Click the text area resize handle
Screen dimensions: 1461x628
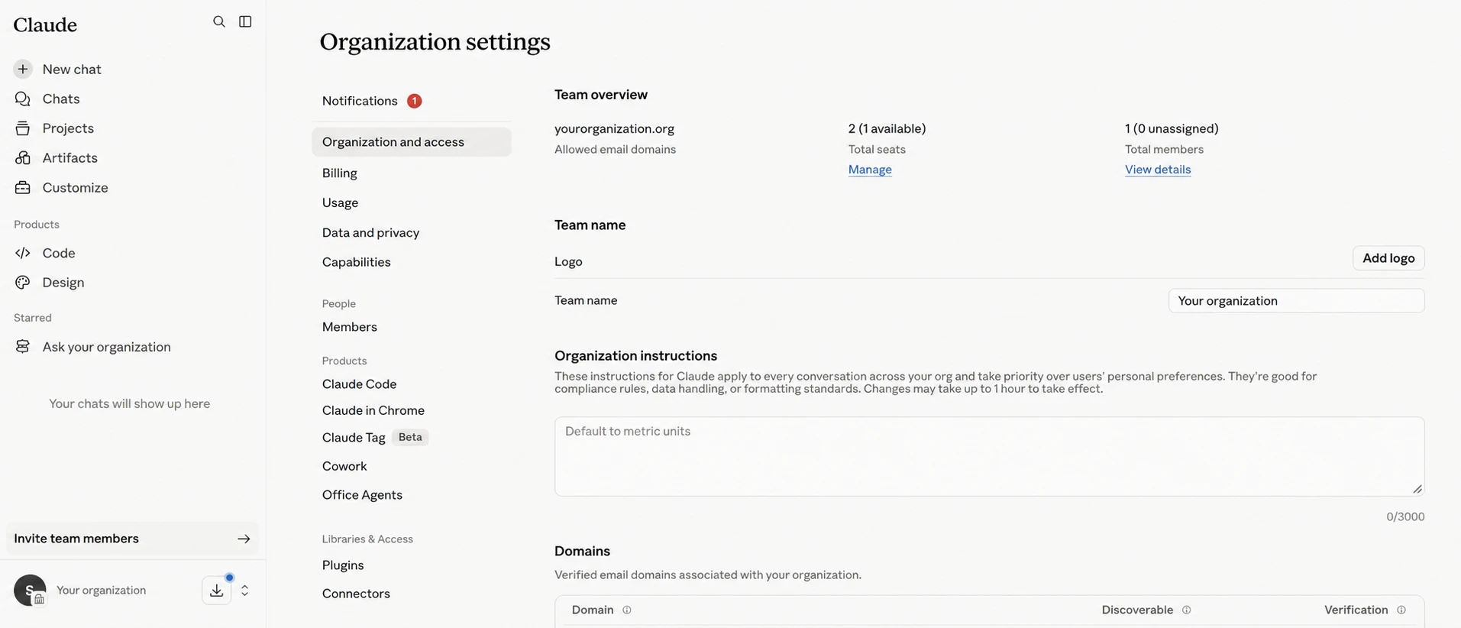1417,489
